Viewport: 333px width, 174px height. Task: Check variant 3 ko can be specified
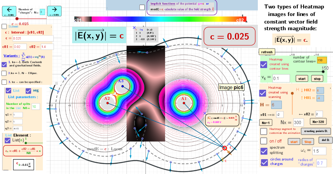[4, 82]
